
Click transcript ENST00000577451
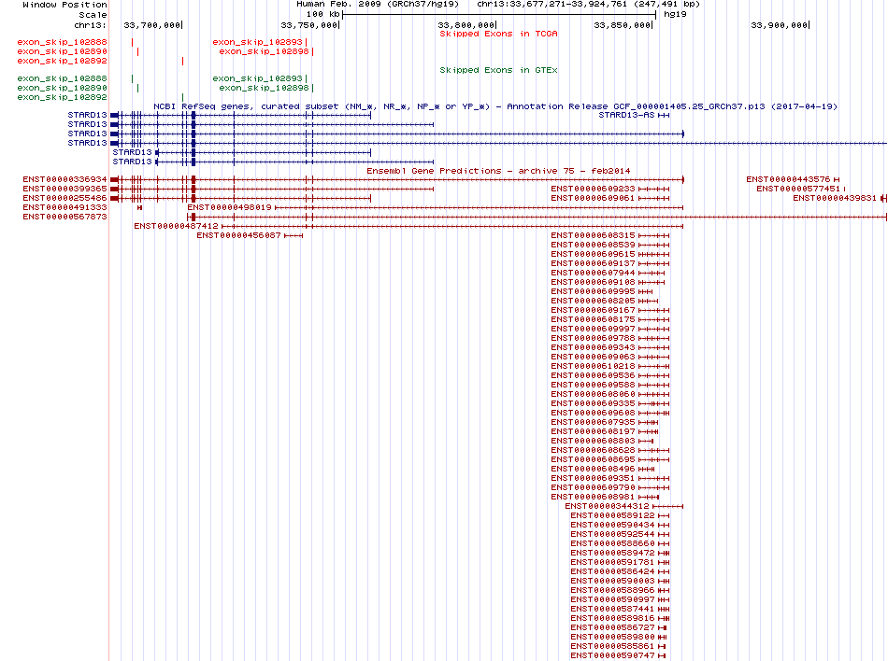point(798,189)
